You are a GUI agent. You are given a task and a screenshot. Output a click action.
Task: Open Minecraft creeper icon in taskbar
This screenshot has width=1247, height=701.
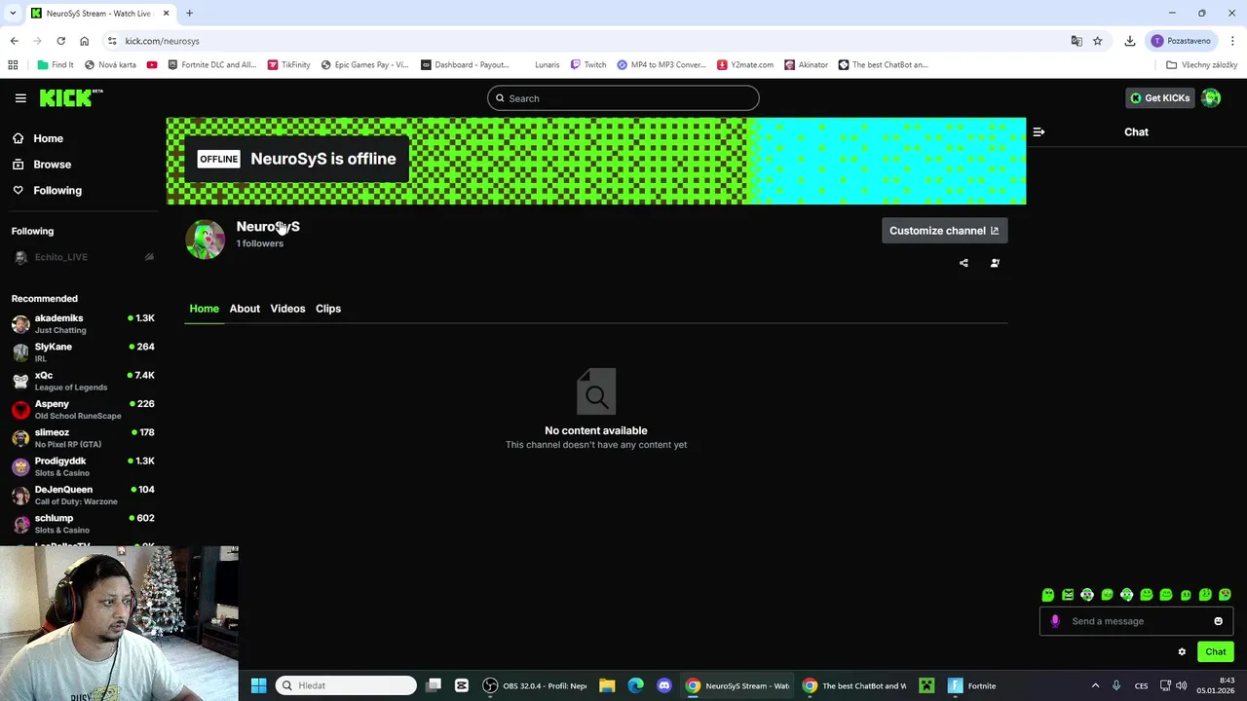(x=926, y=685)
